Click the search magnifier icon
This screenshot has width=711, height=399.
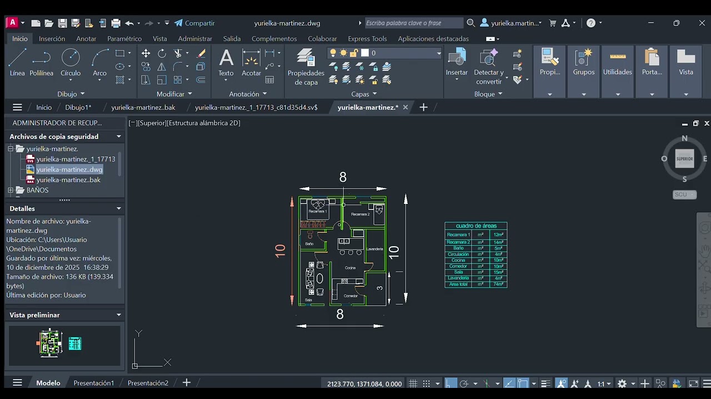(470, 23)
